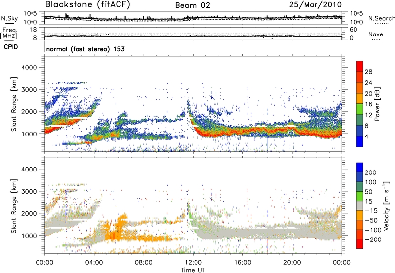
Task: Click the power plot 'Slant Range [km]' axis title
Action: (14, 104)
